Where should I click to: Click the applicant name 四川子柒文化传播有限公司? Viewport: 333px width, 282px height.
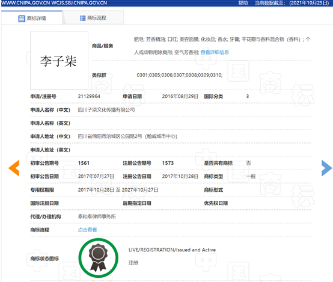tap(106, 110)
